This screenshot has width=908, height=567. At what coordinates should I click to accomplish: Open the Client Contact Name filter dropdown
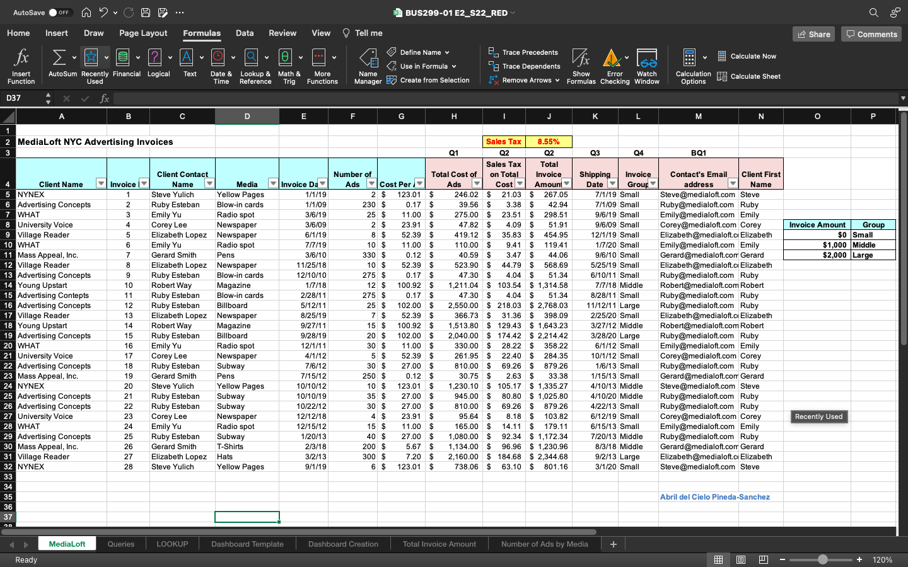(209, 183)
